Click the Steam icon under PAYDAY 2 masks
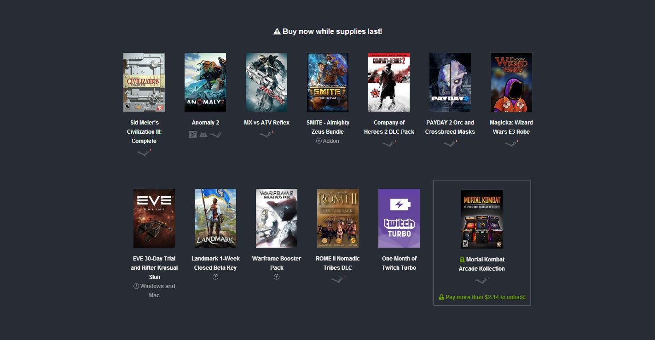This screenshot has width=655, height=340. 449,144
